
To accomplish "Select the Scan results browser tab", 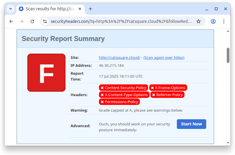I will (47, 9).
